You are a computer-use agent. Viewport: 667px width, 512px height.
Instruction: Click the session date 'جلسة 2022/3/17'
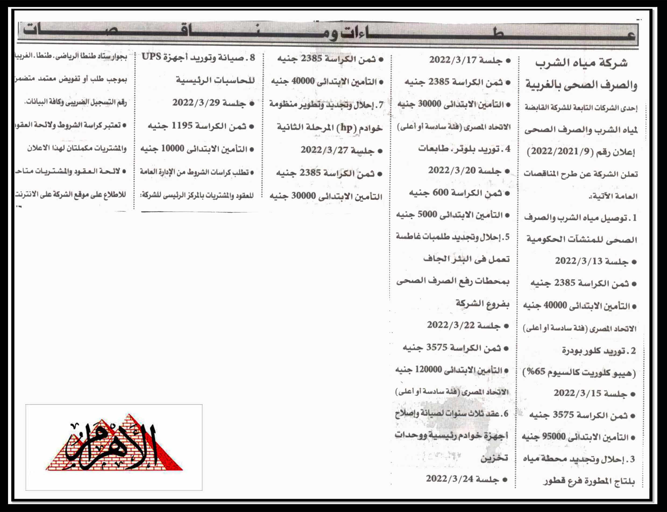470,60
